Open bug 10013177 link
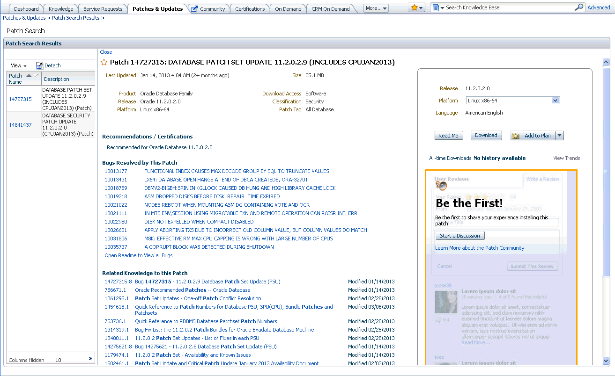The image size is (615, 376). 116,171
